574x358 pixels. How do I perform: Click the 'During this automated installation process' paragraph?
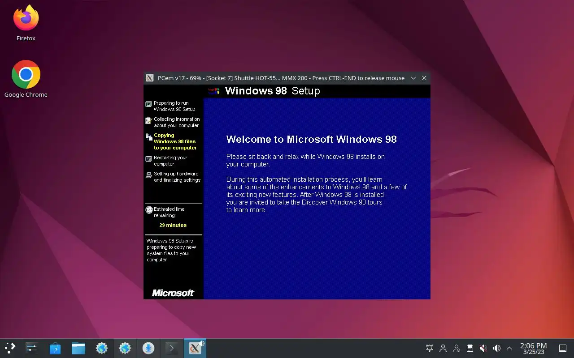(317, 195)
